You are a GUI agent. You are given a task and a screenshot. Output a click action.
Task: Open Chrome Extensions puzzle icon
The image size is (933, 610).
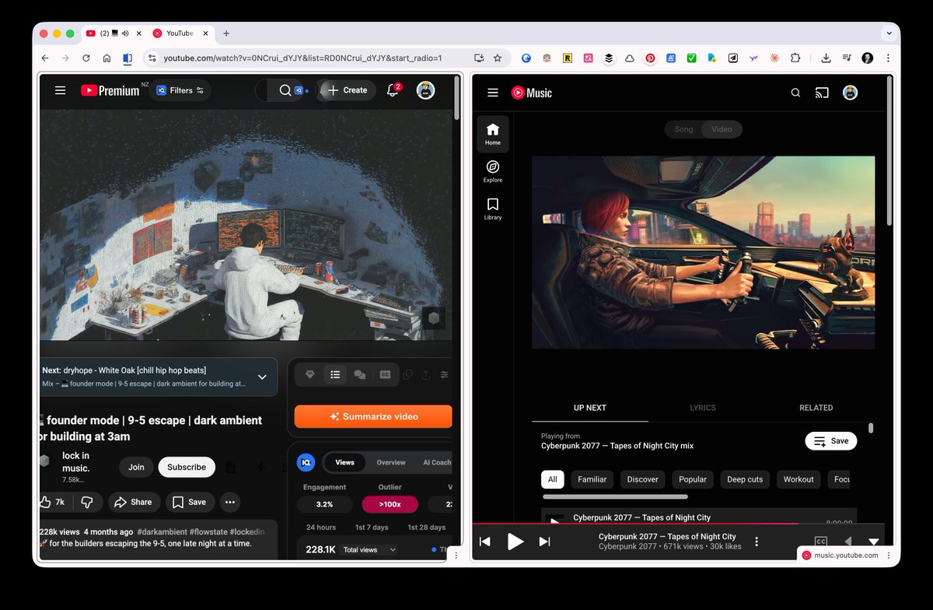(795, 58)
